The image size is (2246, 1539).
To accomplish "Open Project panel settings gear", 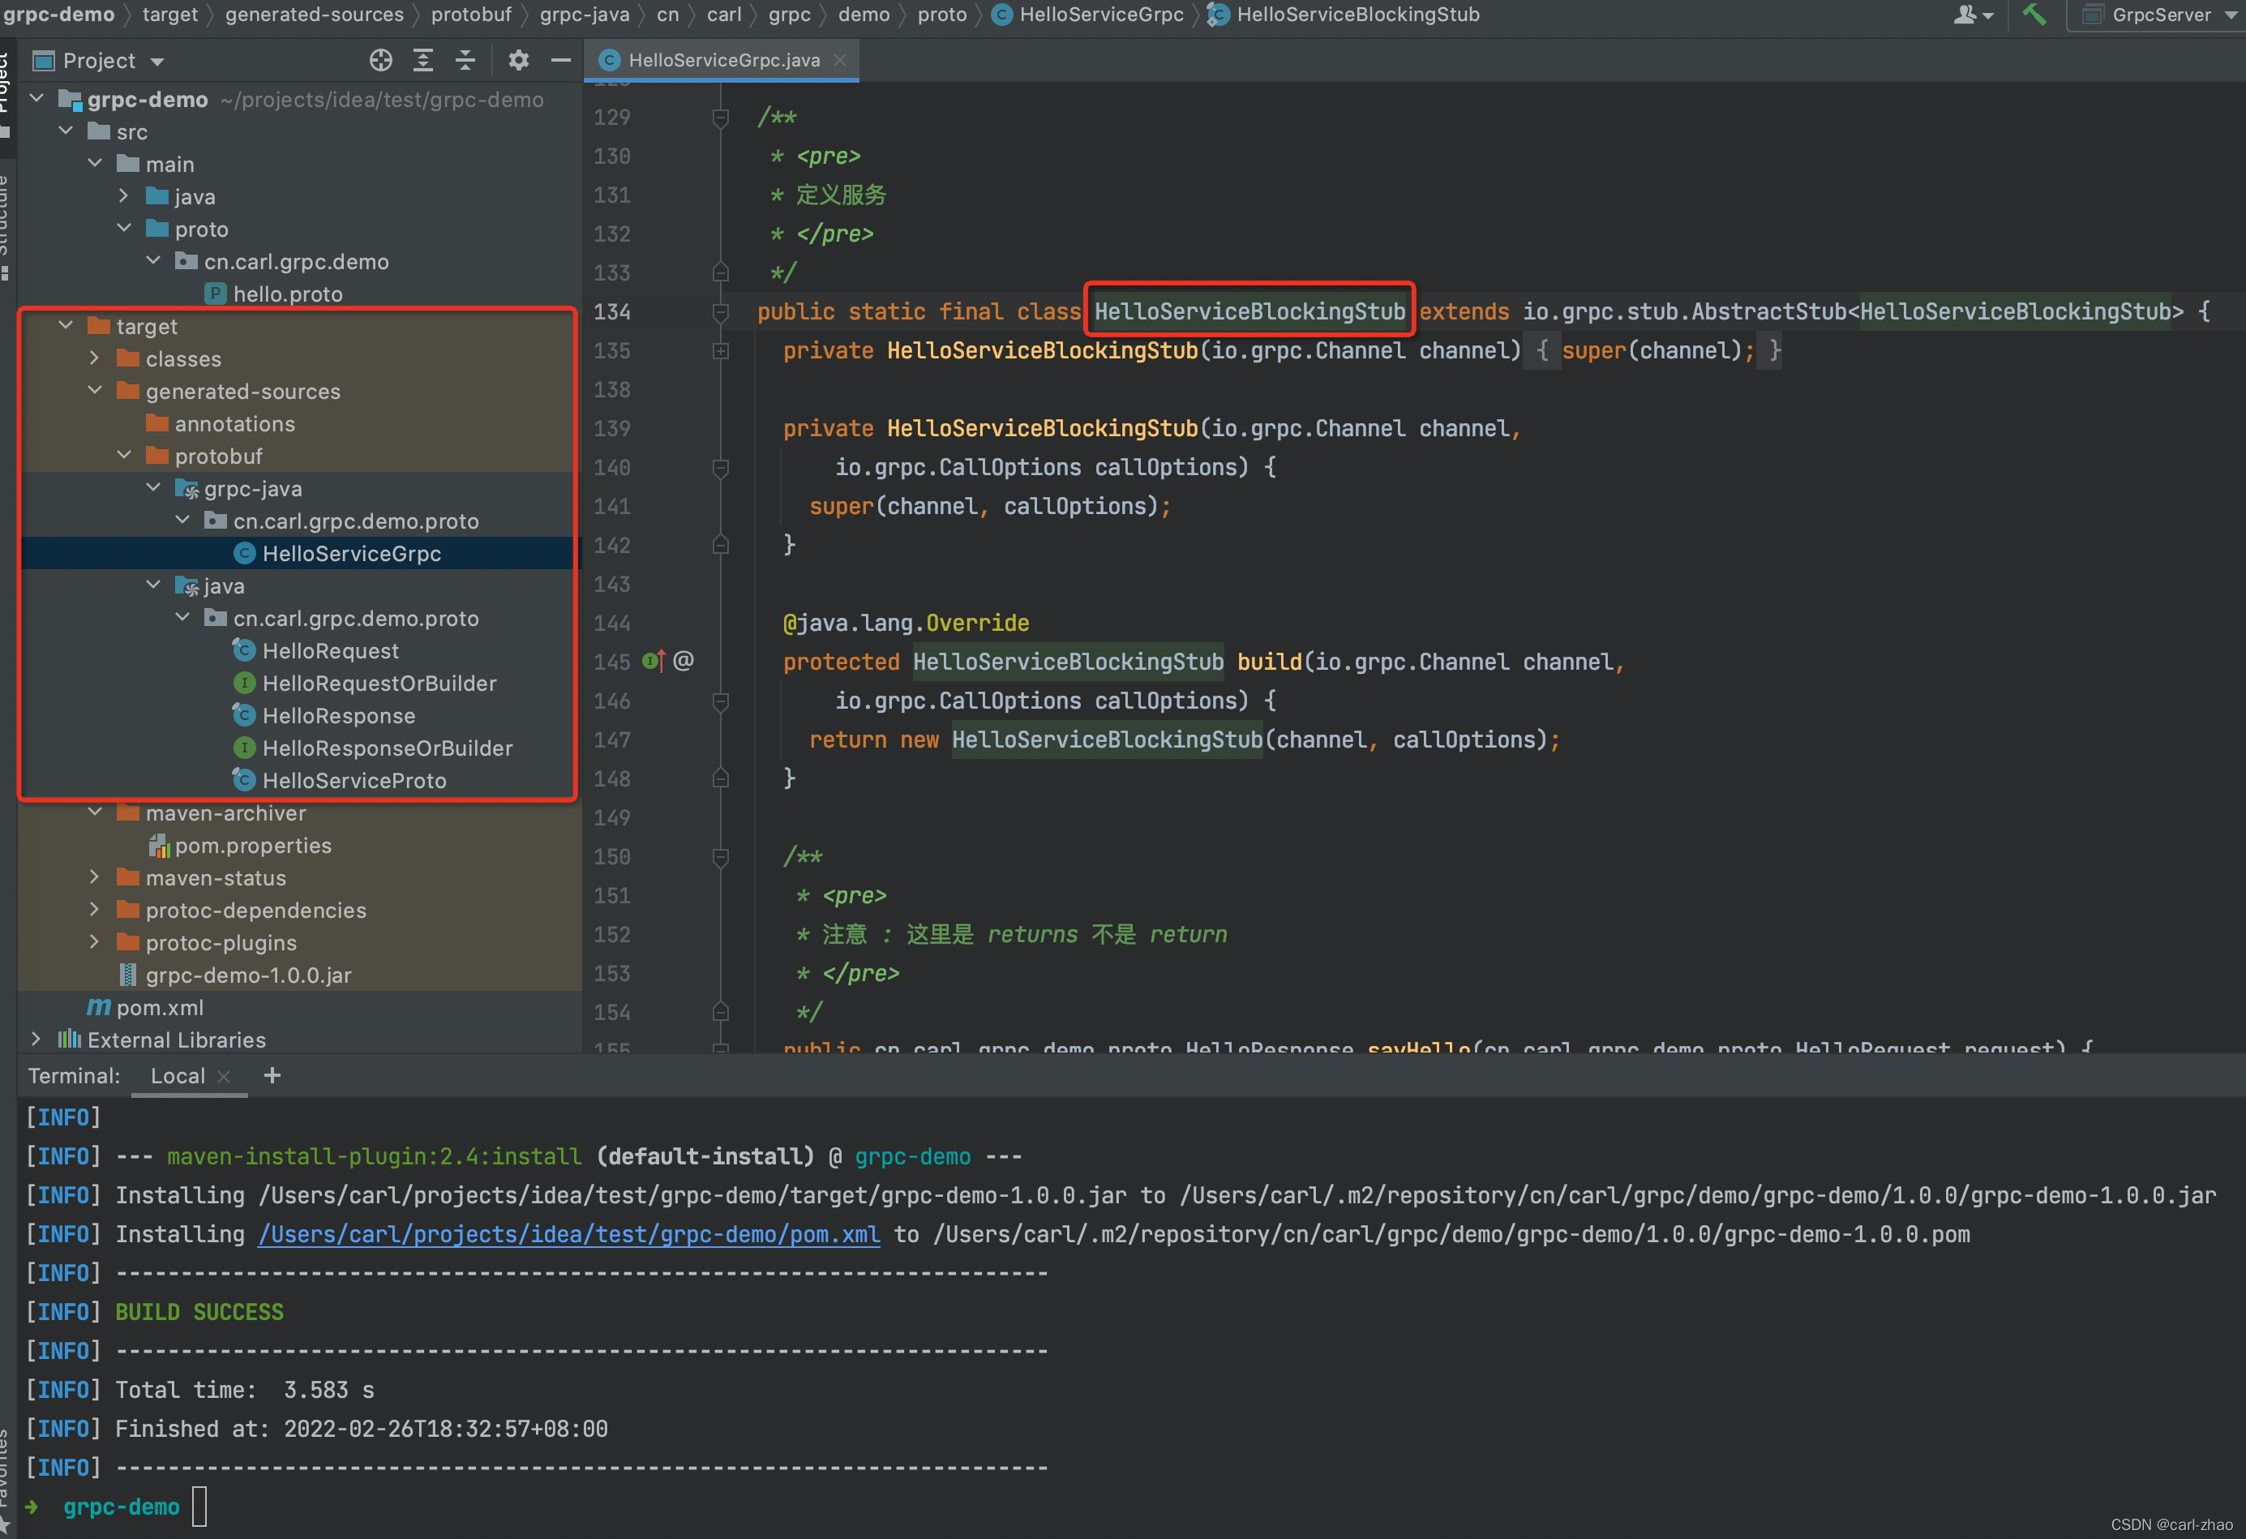I will click(518, 60).
